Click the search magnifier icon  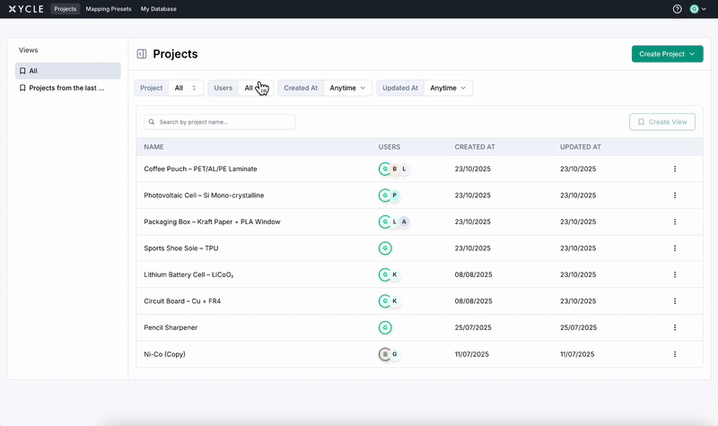[x=152, y=122]
